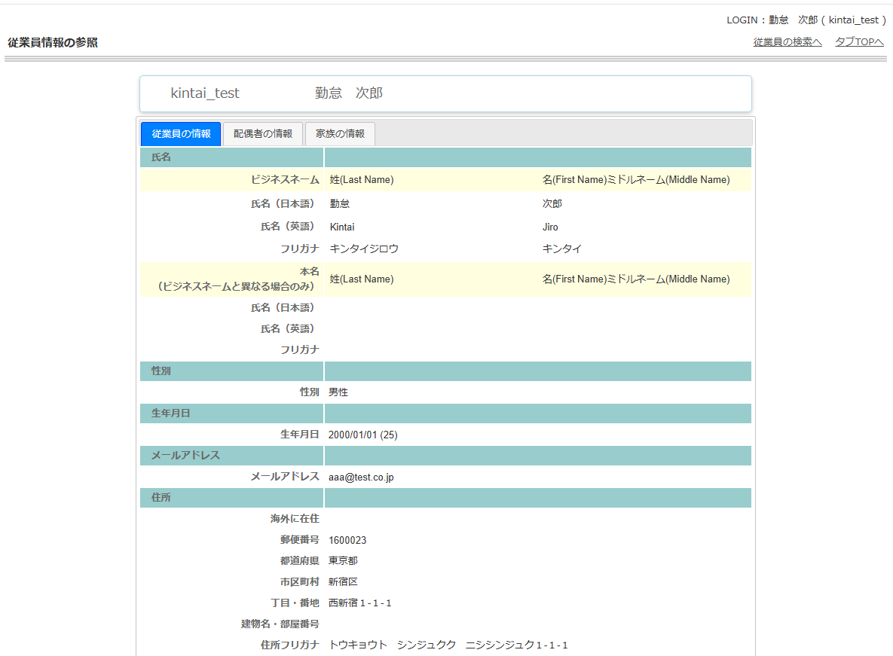893x656 pixels.
Task: Click the gender value 男性
Action: pos(338,392)
